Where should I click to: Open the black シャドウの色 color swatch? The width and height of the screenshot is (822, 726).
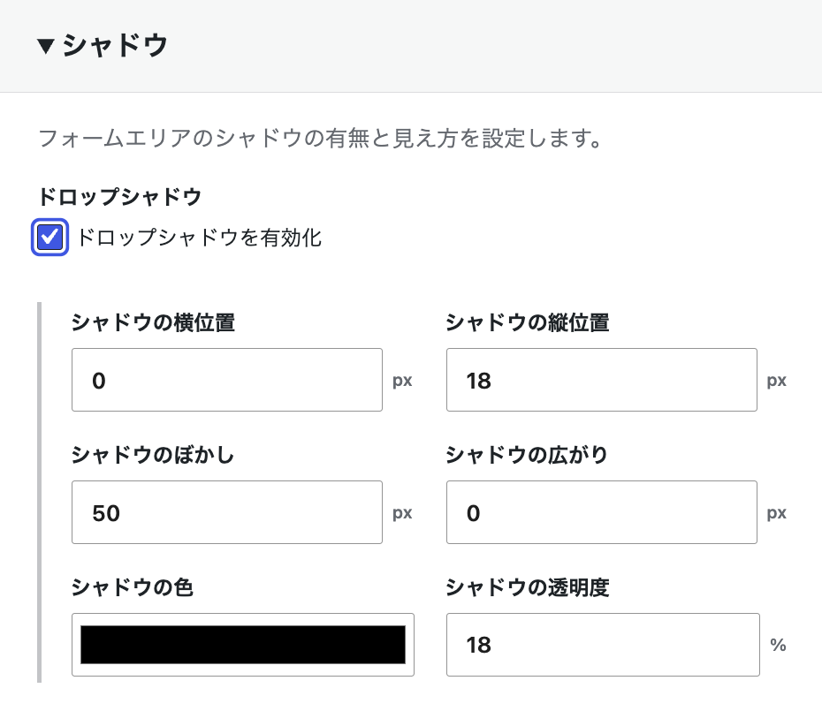(243, 645)
